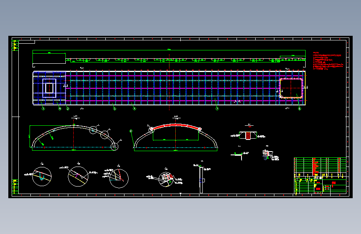
Task: Select the pink-bordered rectangular opening in the plan
Action: [x=291, y=88]
